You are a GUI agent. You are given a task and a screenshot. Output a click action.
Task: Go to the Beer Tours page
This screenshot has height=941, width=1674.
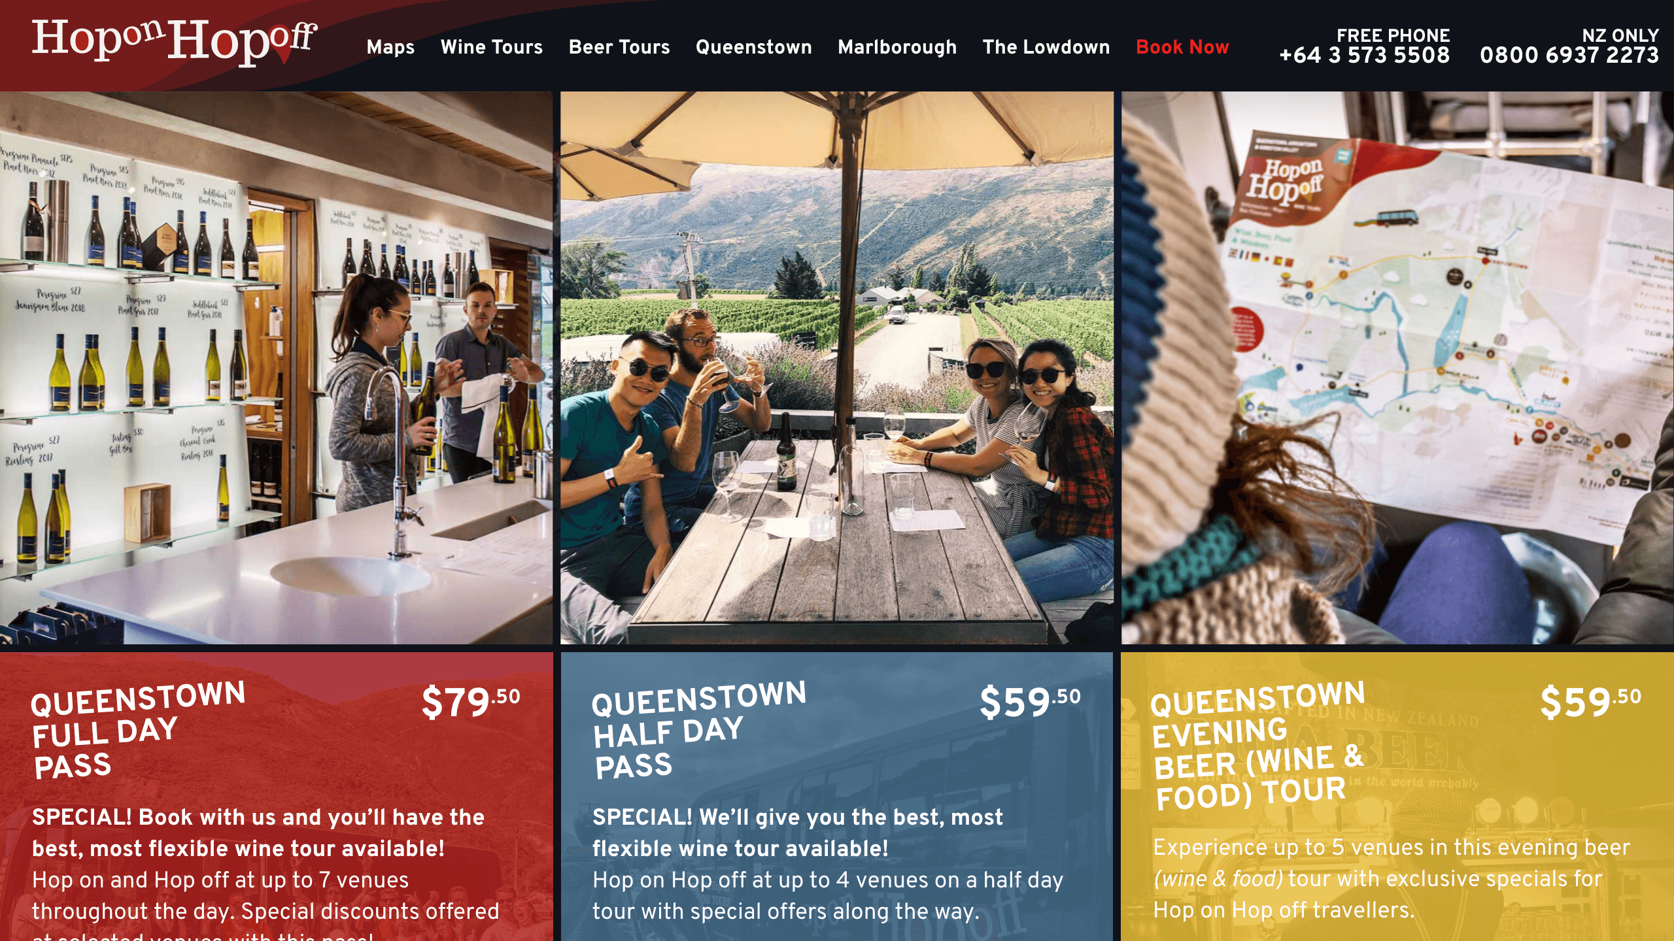619,47
